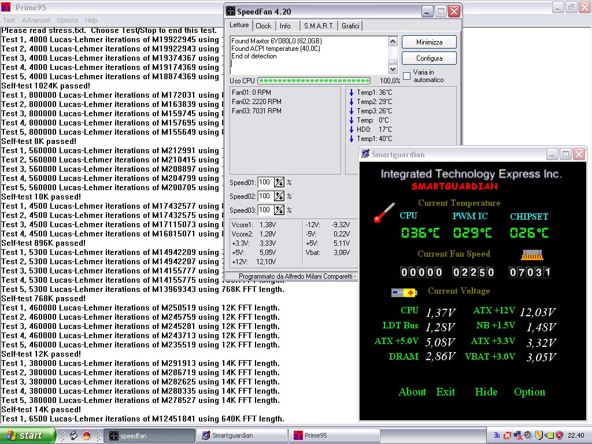The height and width of the screenshot is (444, 592).
Task: Click the 02250 fan speed counter
Action: [473, 272]
